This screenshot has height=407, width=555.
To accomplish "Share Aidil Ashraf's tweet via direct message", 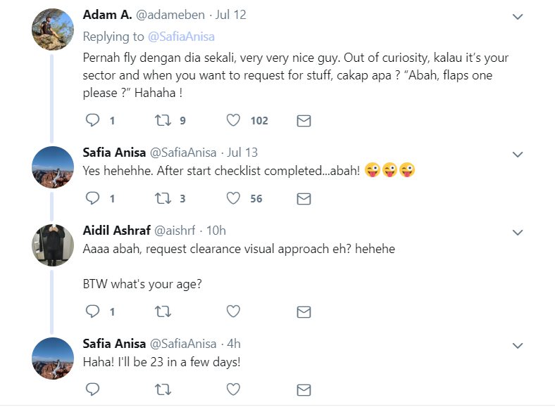I will point(304,311).
